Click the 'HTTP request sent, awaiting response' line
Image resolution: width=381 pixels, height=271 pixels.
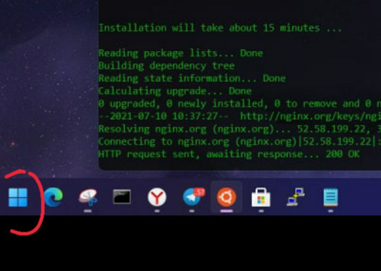[x=229, y=154]
